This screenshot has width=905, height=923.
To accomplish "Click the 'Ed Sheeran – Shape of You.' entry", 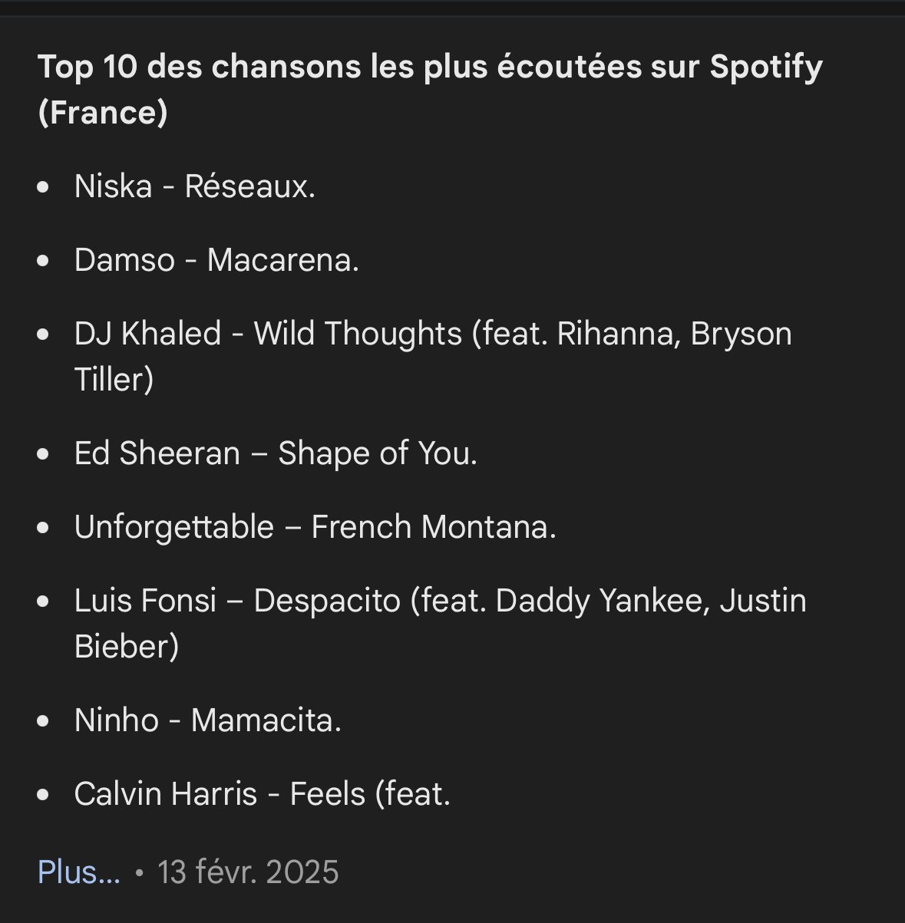I will pos(276,453).
